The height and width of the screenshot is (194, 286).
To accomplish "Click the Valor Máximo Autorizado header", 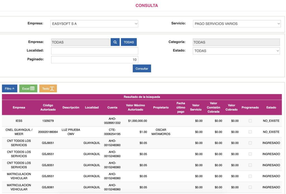I will point(135,108).
